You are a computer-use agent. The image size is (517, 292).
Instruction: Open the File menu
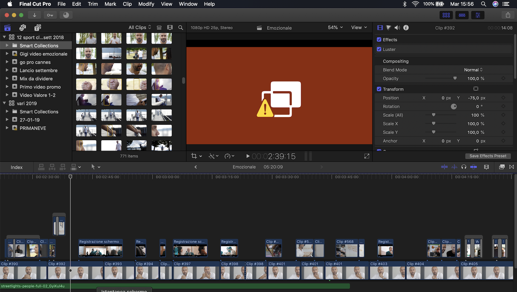pyautogui.click(x=61, y=4)
